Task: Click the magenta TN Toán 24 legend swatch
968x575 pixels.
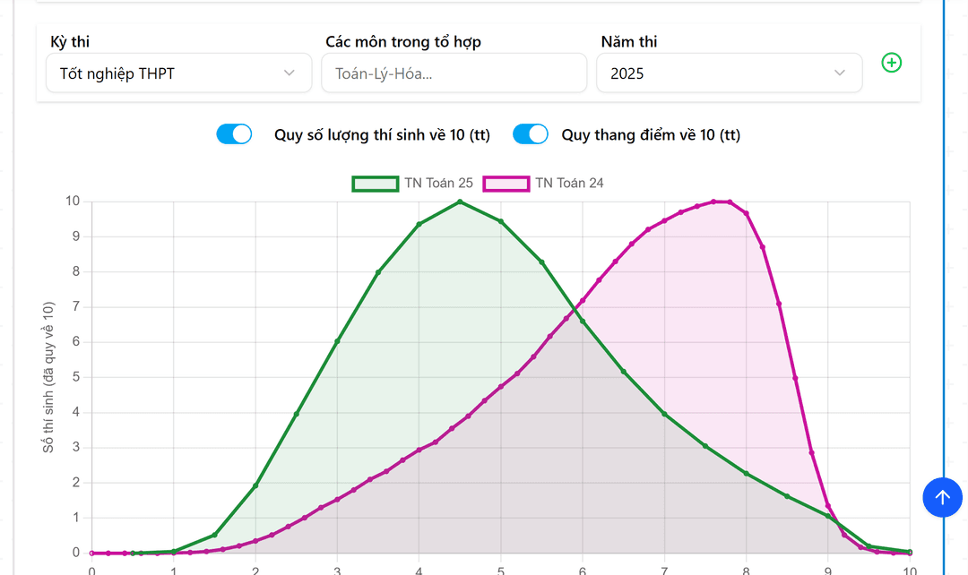Action: click(506, 184)
